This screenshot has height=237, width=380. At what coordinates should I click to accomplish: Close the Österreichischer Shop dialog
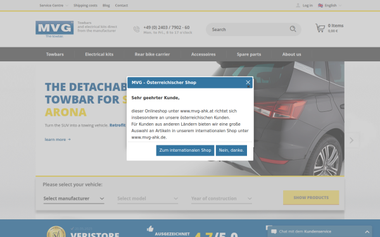pyautogui.click(x=248, y=82)
